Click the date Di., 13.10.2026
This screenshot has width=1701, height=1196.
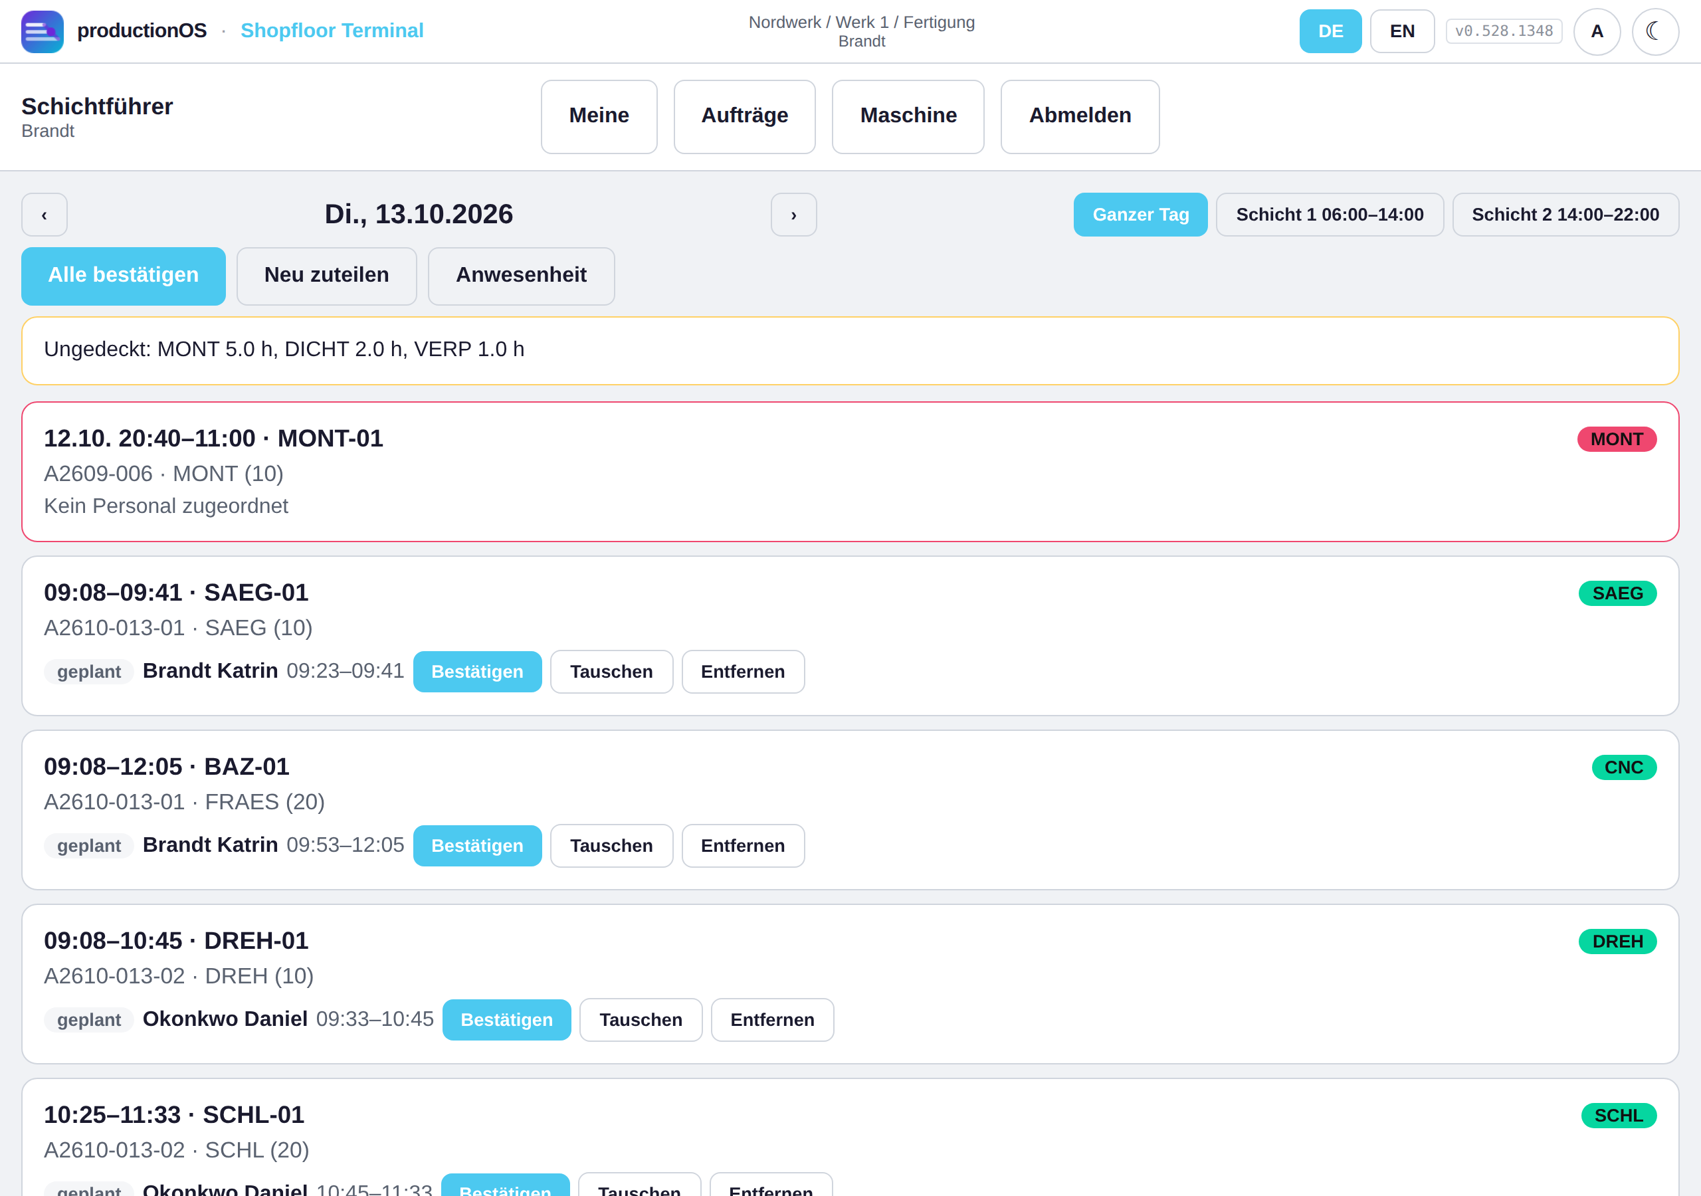tap(419, 214)
